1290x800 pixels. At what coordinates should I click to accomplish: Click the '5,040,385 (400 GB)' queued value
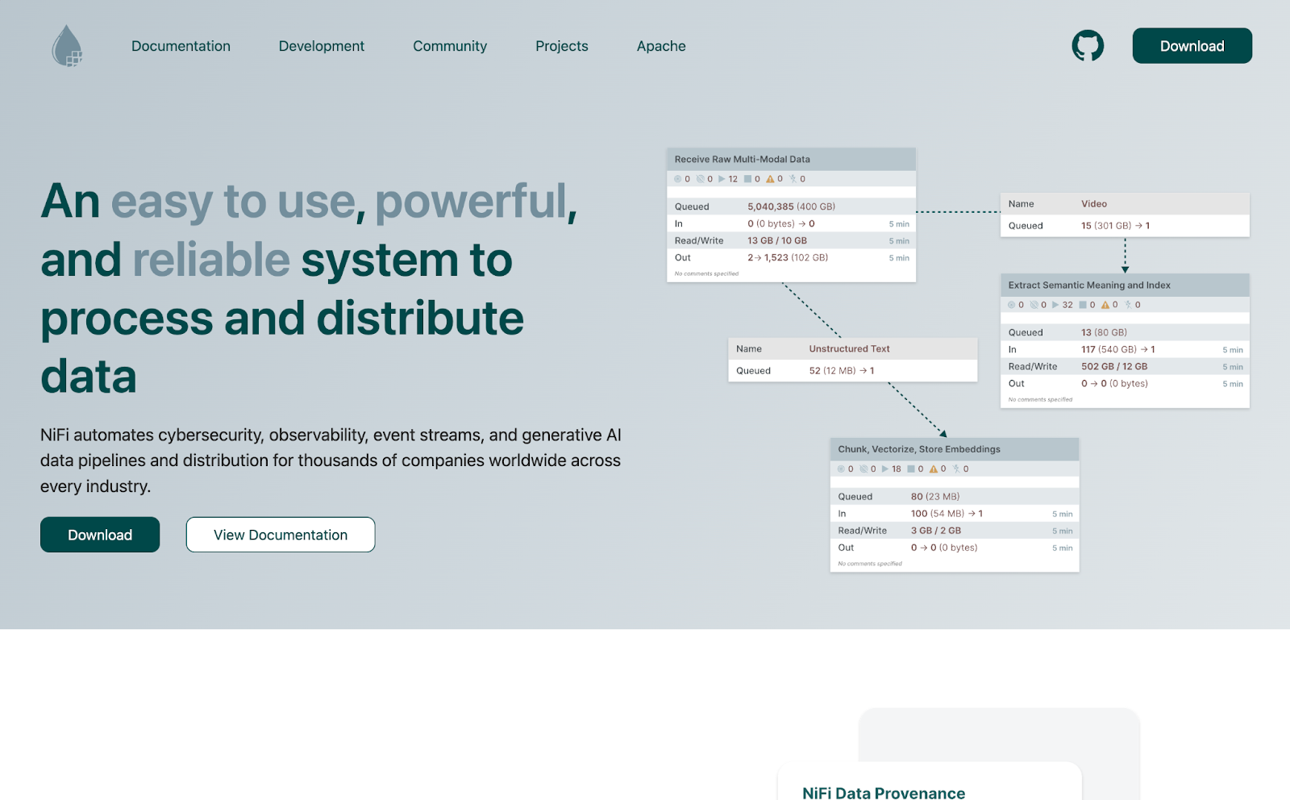[791, 206]
